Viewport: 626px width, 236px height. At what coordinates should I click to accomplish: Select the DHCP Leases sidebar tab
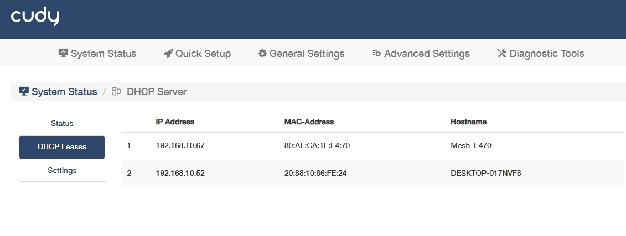point(62,147)
